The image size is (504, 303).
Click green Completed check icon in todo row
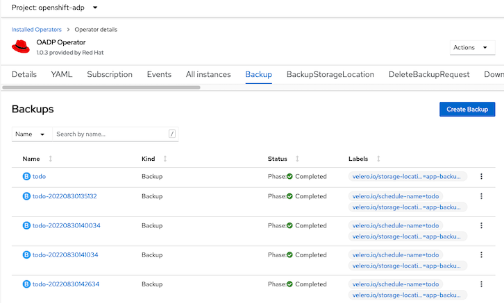(289, 176)
